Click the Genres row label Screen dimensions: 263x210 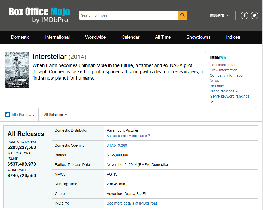pyautogui.click(x=60, y=194)
